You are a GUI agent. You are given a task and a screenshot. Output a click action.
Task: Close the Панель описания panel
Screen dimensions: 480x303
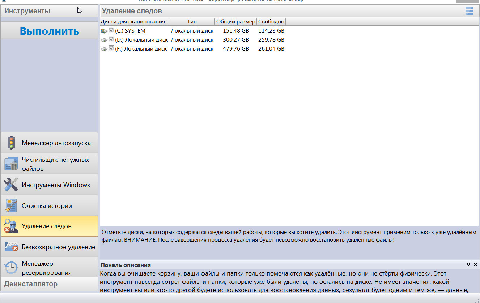pyautogui.click(x=475, y=265)
